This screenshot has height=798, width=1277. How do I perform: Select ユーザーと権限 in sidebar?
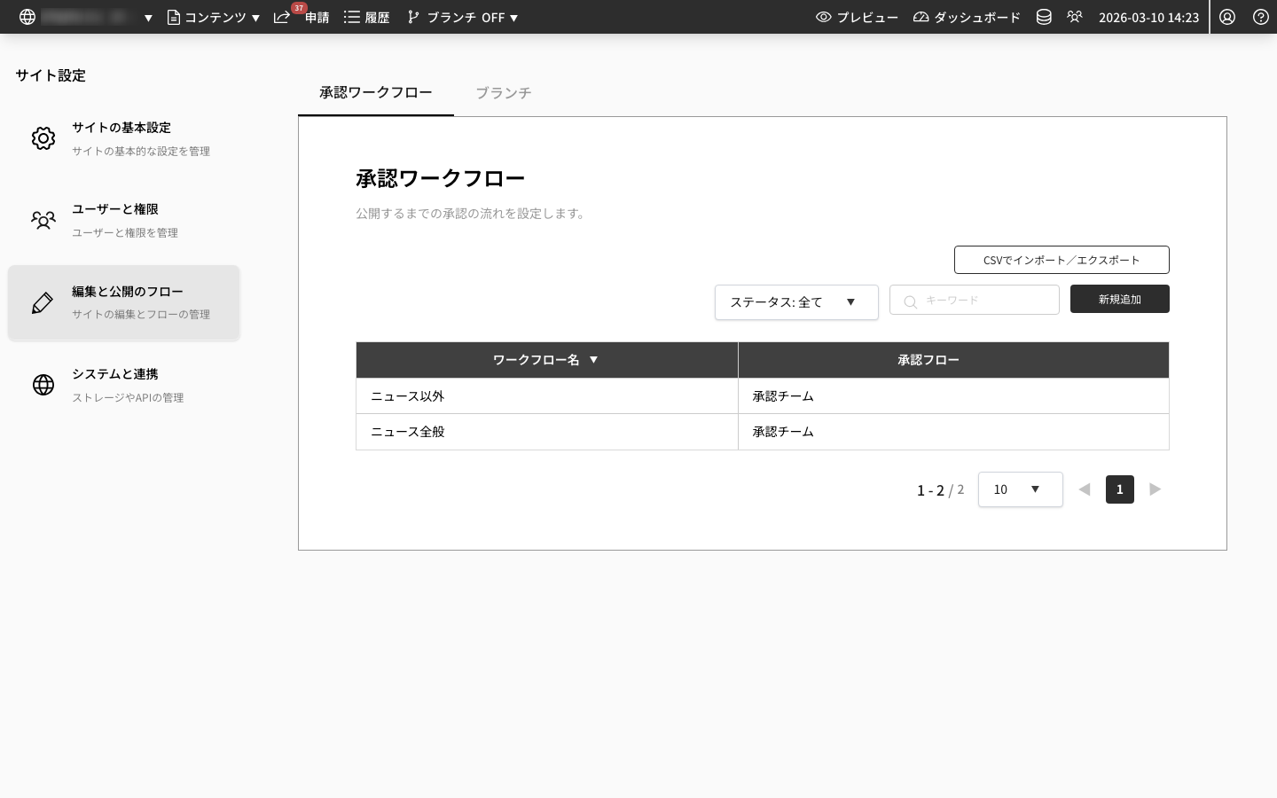(124, 220)
